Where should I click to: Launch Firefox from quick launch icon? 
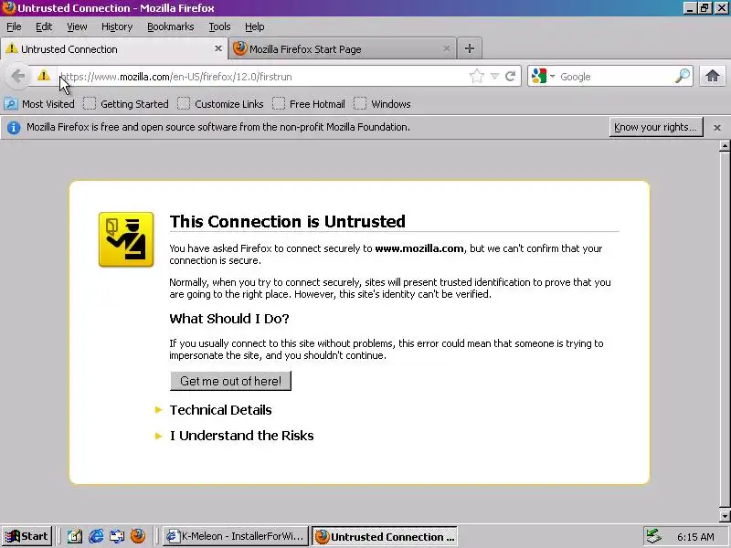pyautogui.click(x=138, y=536)
